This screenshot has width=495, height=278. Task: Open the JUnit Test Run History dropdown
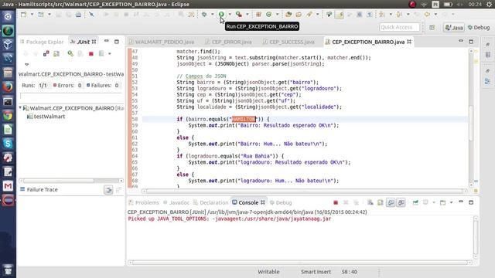pyautogui.click(x=110, y=53)
